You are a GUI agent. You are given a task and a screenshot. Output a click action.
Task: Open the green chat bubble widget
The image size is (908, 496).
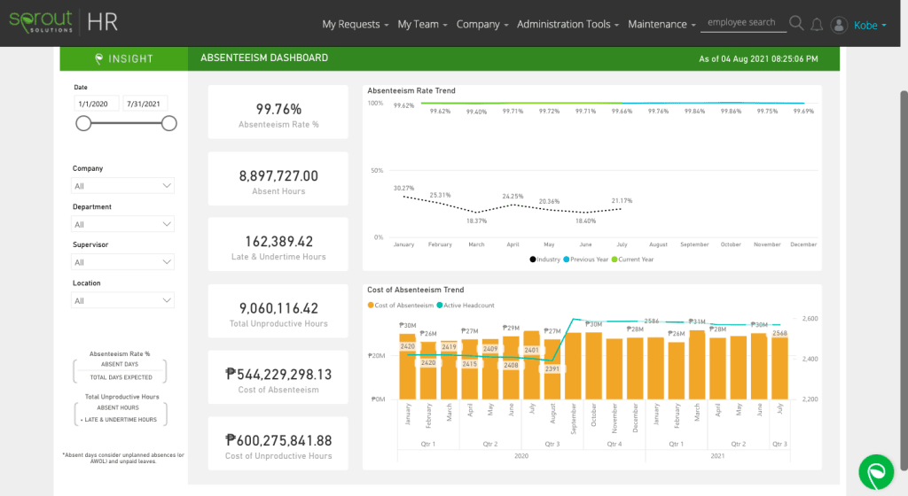pos(876,472)
